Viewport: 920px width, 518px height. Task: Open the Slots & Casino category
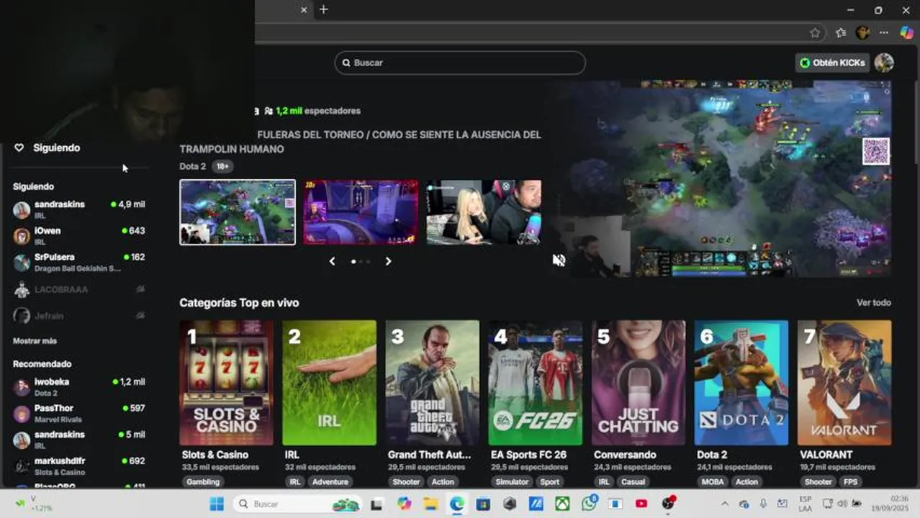(x=226, y=383)
